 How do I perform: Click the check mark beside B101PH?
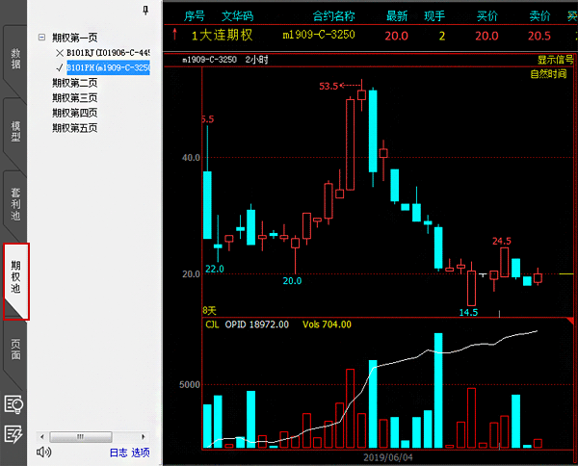point(60,68)
